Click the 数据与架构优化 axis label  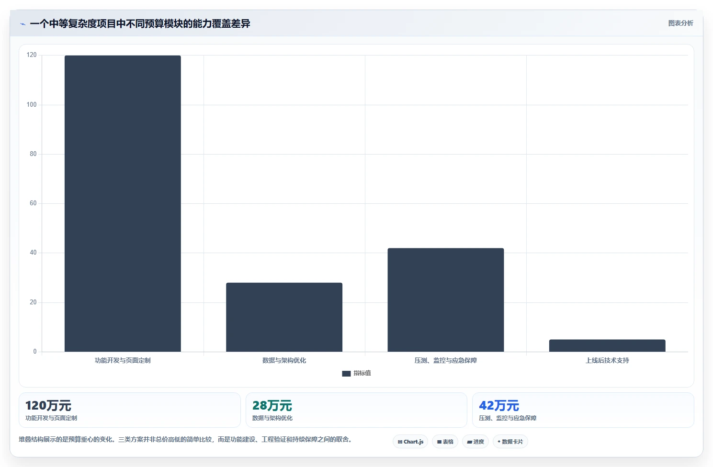284,360
